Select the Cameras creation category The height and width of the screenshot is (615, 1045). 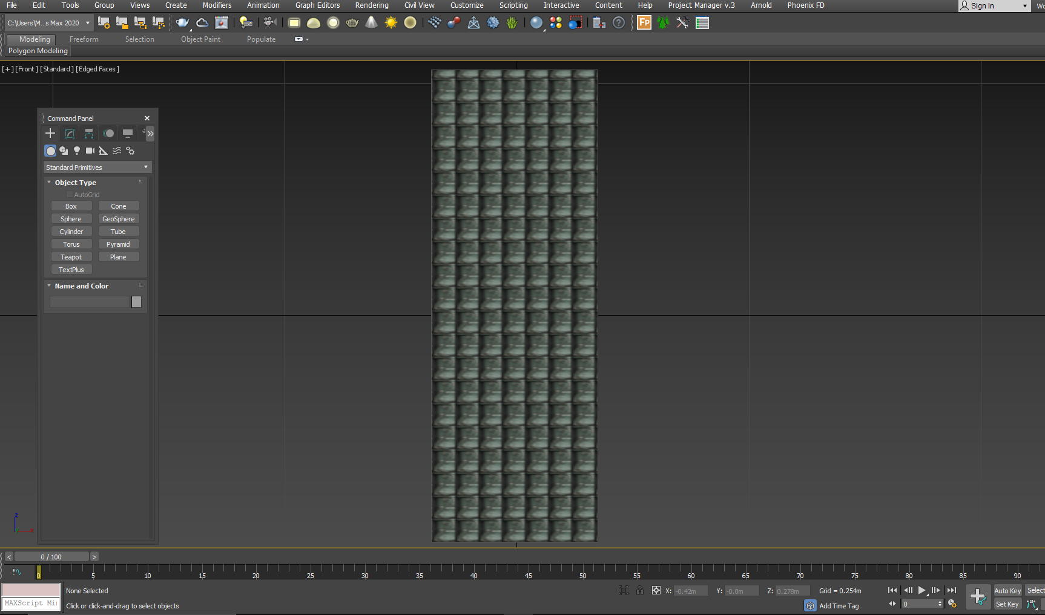[90, 151]
